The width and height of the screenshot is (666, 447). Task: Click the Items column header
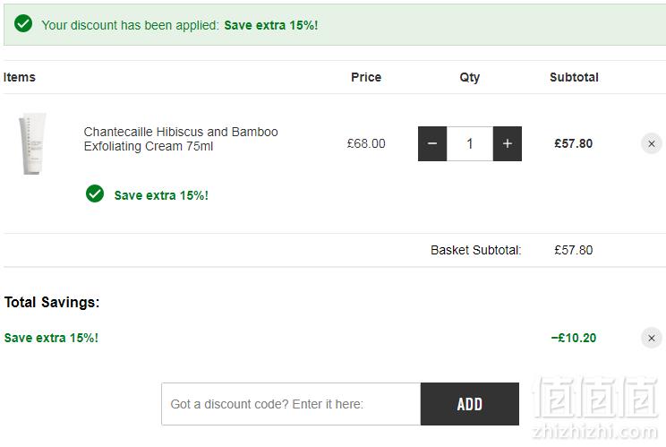pos(19,77)
